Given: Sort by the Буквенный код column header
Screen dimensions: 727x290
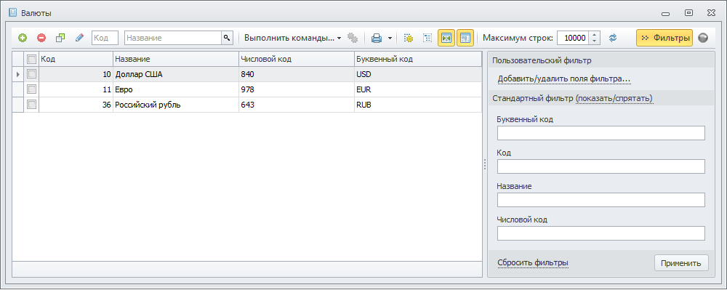Looking at the screenshot, I should pyautogui.click(x=418, y=60).
